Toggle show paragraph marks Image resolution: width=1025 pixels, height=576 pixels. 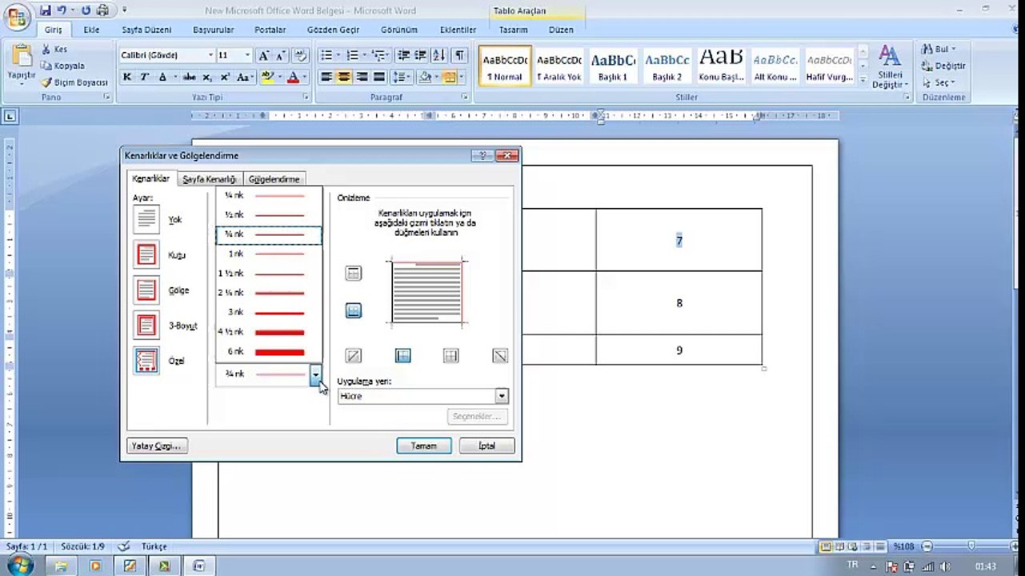459,55
